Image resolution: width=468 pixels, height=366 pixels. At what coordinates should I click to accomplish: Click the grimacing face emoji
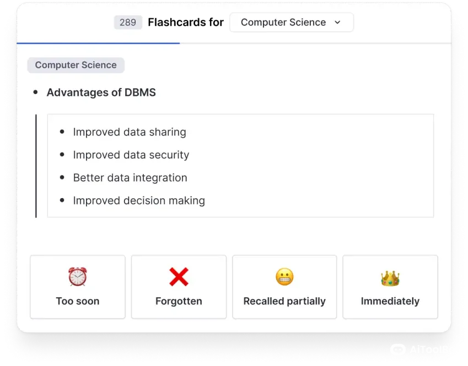coord(284,276)
